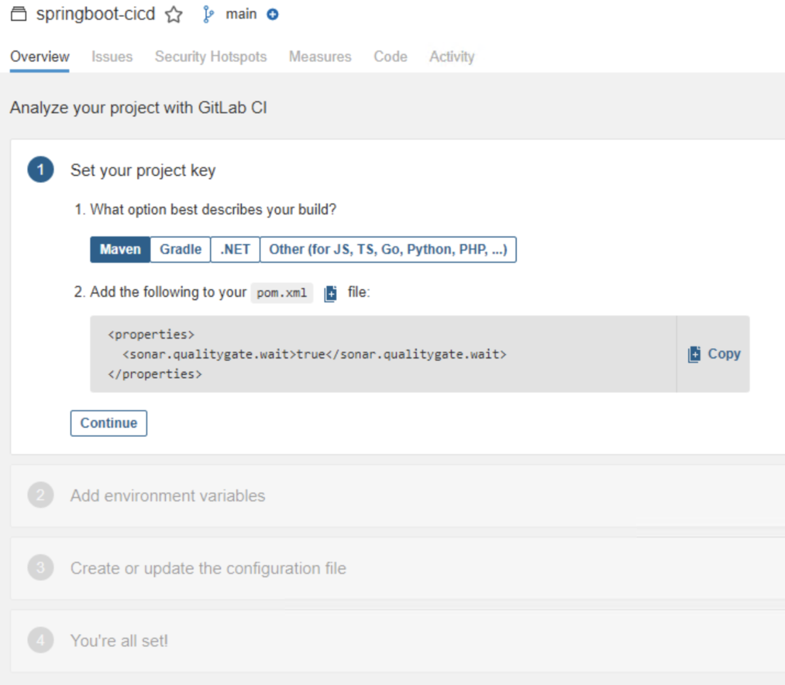Copy pom.xml filename using clipboard icon
The width and height of the screenshot is (785, 685).
[x=330, y=293]
